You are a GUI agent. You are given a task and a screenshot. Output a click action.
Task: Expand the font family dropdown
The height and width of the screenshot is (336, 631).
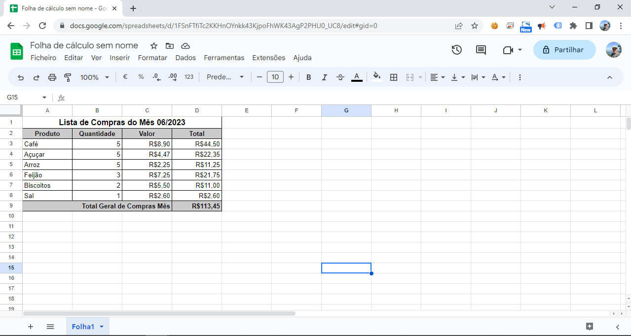(225, 77)
